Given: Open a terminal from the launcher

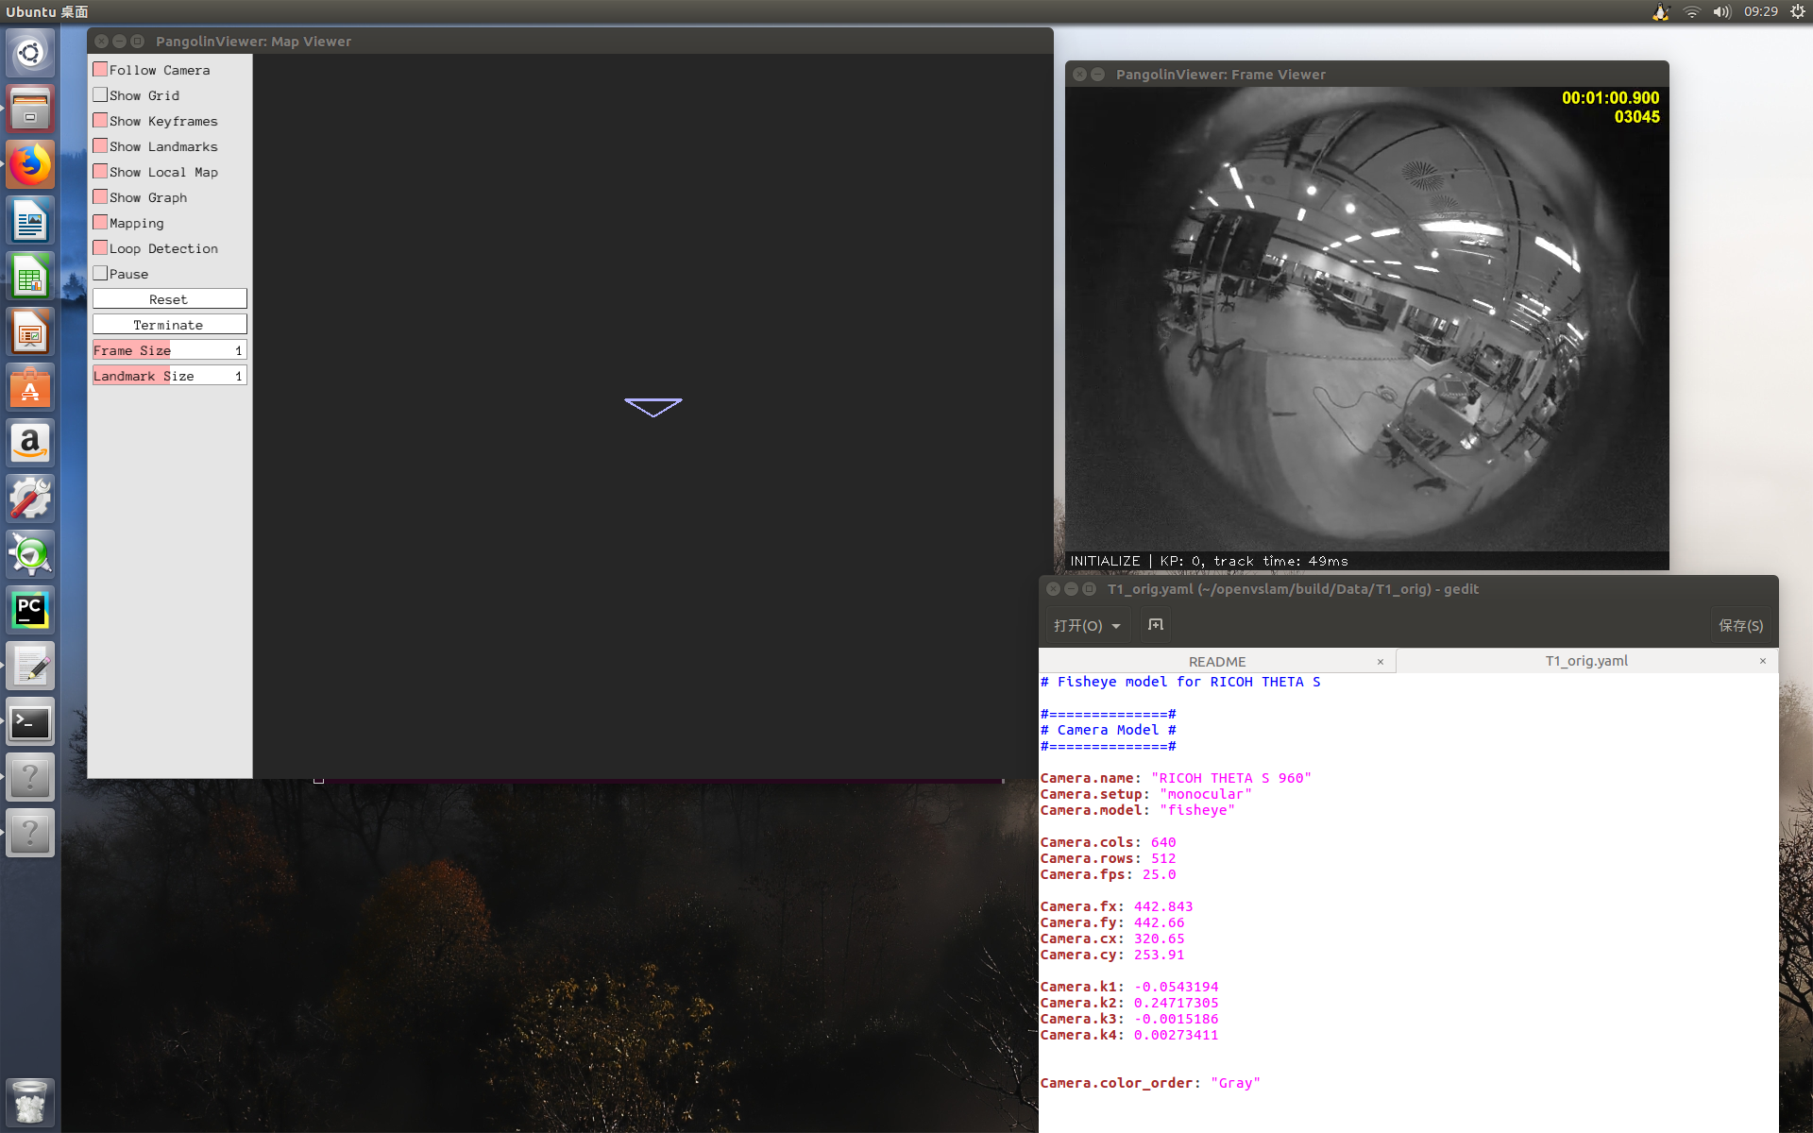Looking at the screenshot, I should (29, 721).
